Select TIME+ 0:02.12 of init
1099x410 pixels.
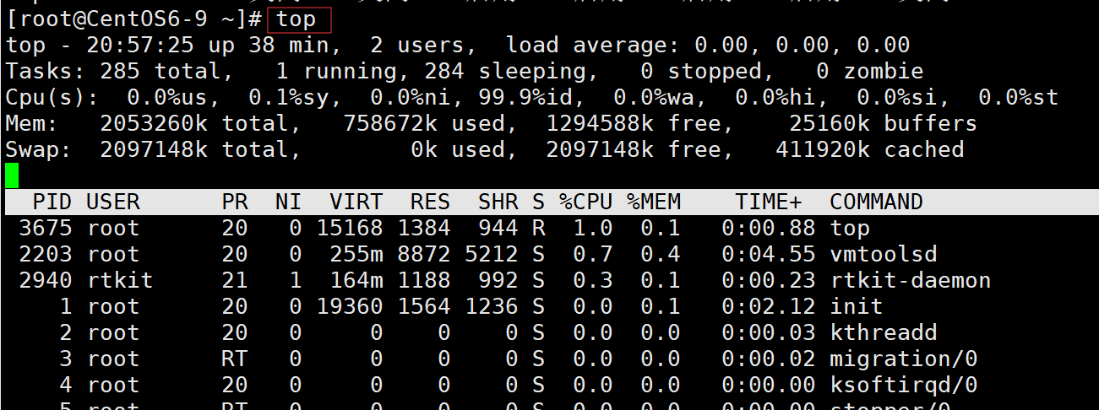click(769, 307)
